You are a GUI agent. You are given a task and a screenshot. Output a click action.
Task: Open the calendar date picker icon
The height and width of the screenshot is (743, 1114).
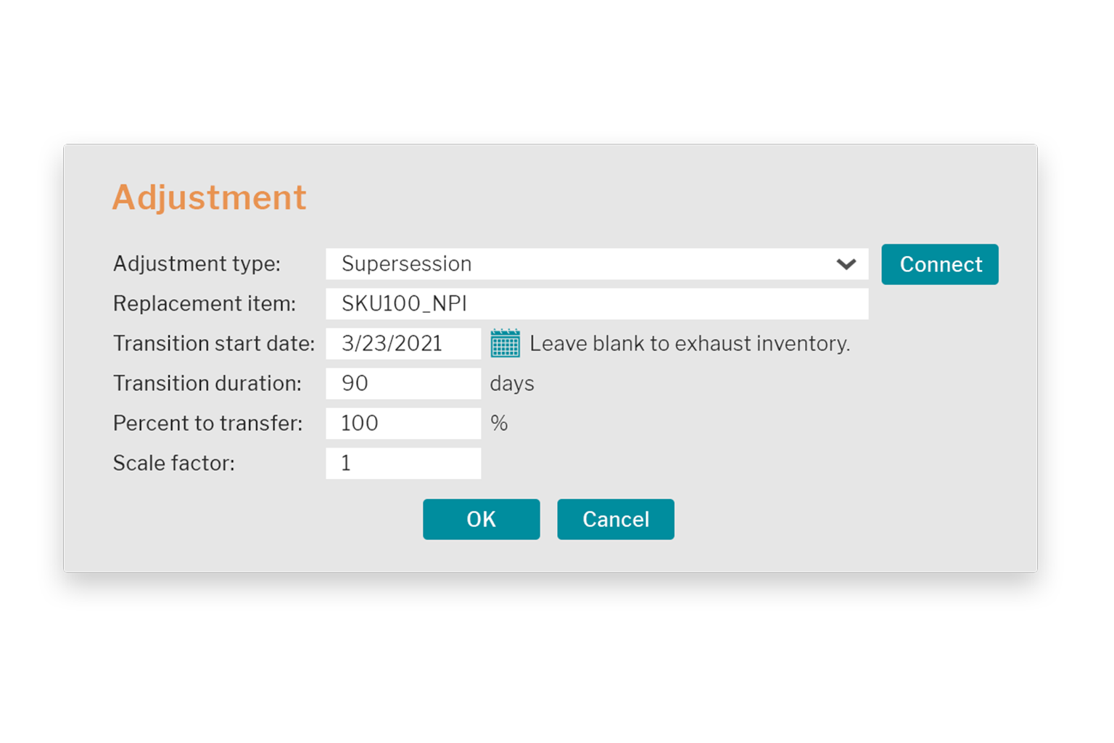[x=505, y=343]
